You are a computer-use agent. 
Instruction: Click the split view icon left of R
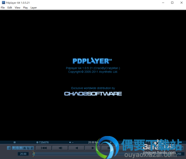coord(9,148)
